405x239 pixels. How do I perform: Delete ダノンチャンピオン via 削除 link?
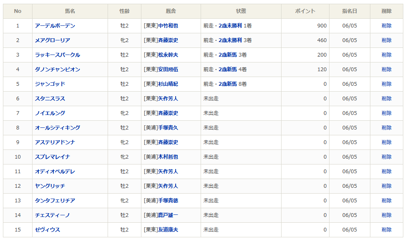pyautogui.click(x=387, y=70)
